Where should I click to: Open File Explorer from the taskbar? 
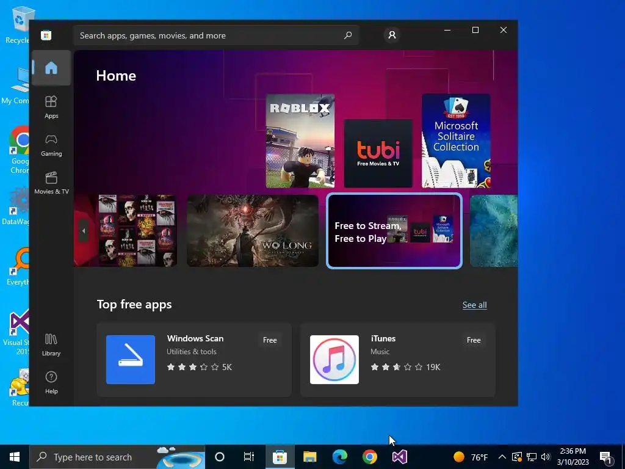309,457
